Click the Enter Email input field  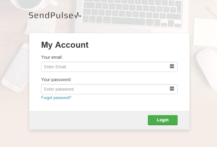(x=104, y=67)
